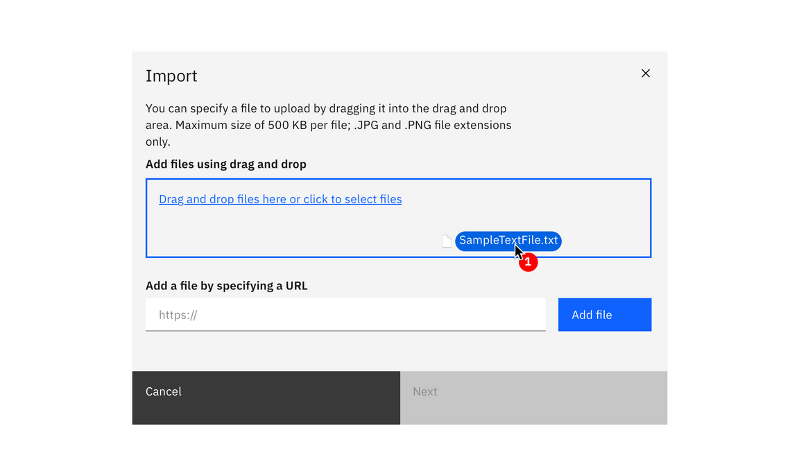Click the grey Next footer region
Screen dimensions: 799x476
[x=533, y=398]
